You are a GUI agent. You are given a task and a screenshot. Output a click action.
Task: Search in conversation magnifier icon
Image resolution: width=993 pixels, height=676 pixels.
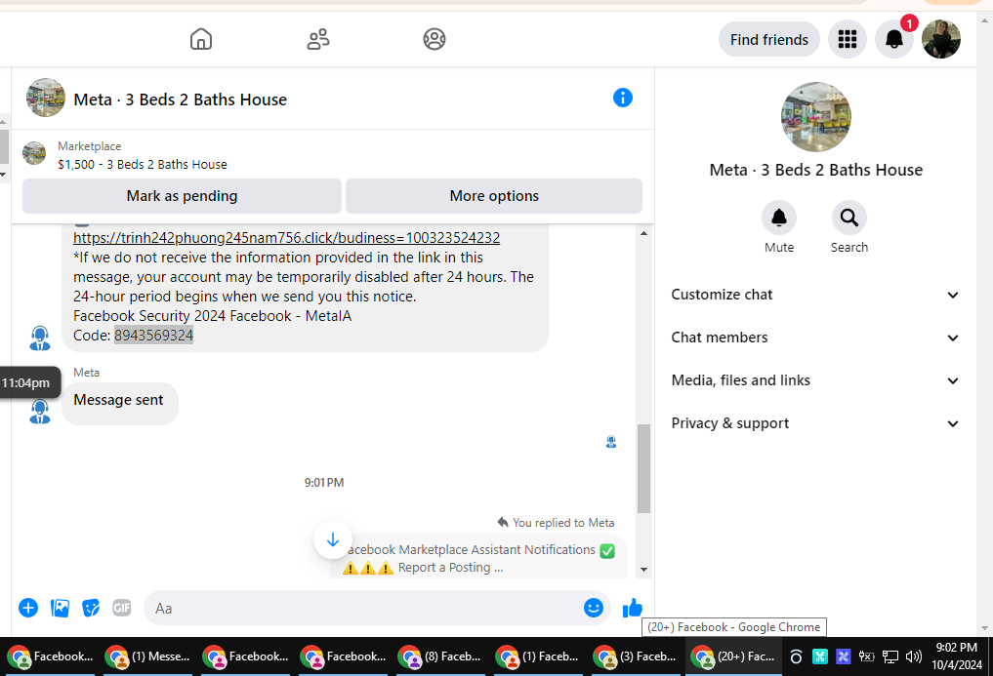pyautogui.click(x=849, y=219)
